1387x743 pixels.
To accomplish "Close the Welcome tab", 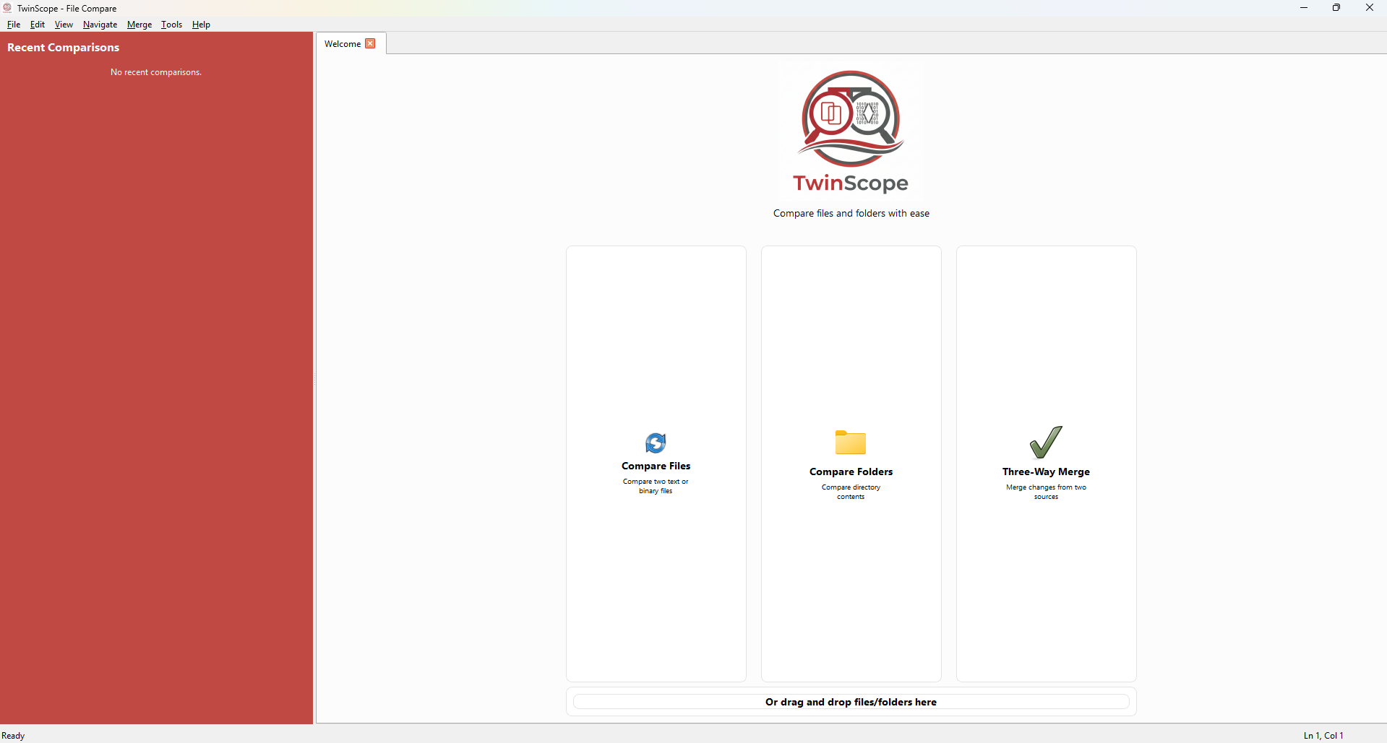I will click(370, 43).
